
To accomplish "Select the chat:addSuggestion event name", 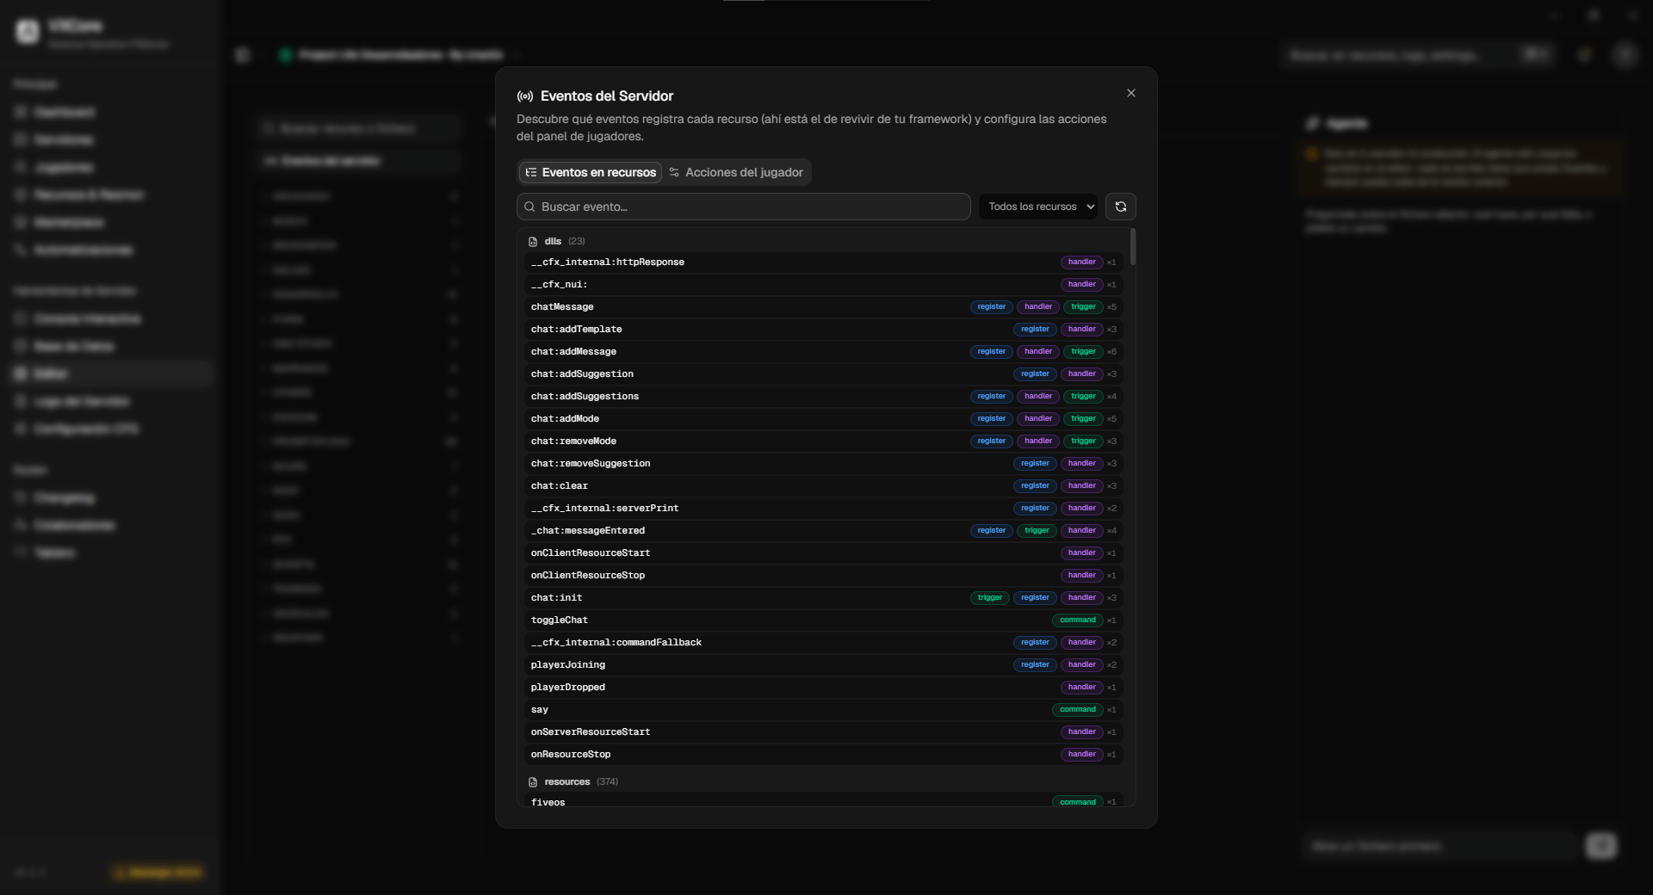I will point(582,373).
